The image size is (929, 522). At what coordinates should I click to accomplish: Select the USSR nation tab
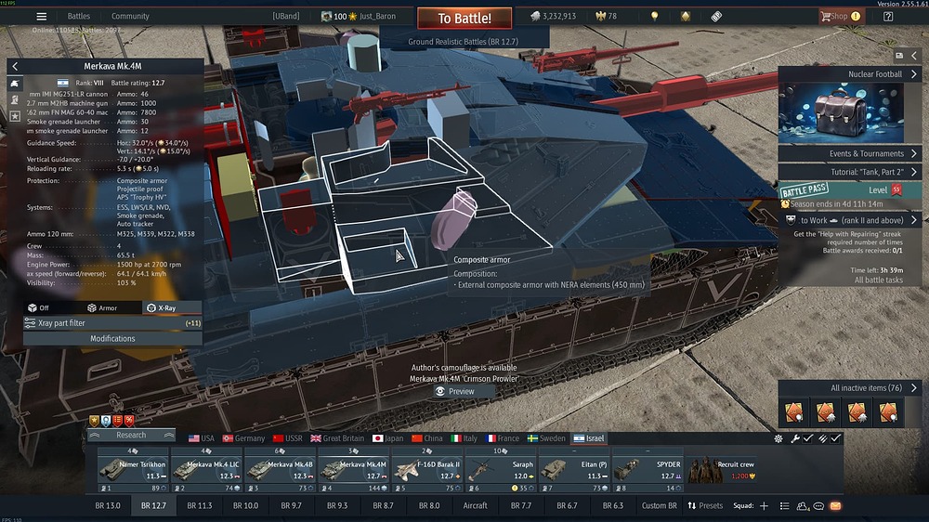(287, 438)
